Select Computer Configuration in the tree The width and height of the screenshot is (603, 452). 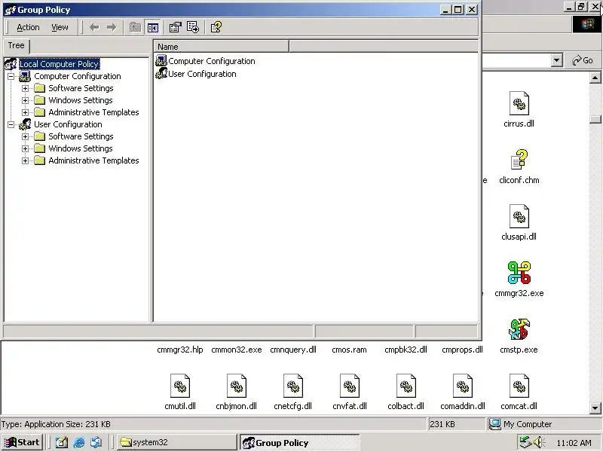coord(78,76)
